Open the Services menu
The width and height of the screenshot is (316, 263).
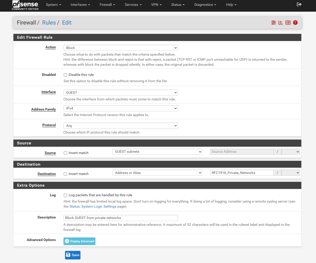click(x=133, y=5)
